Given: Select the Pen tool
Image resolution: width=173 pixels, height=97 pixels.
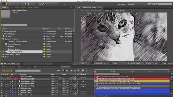Looking at the screenshot, I should point(29,4).
